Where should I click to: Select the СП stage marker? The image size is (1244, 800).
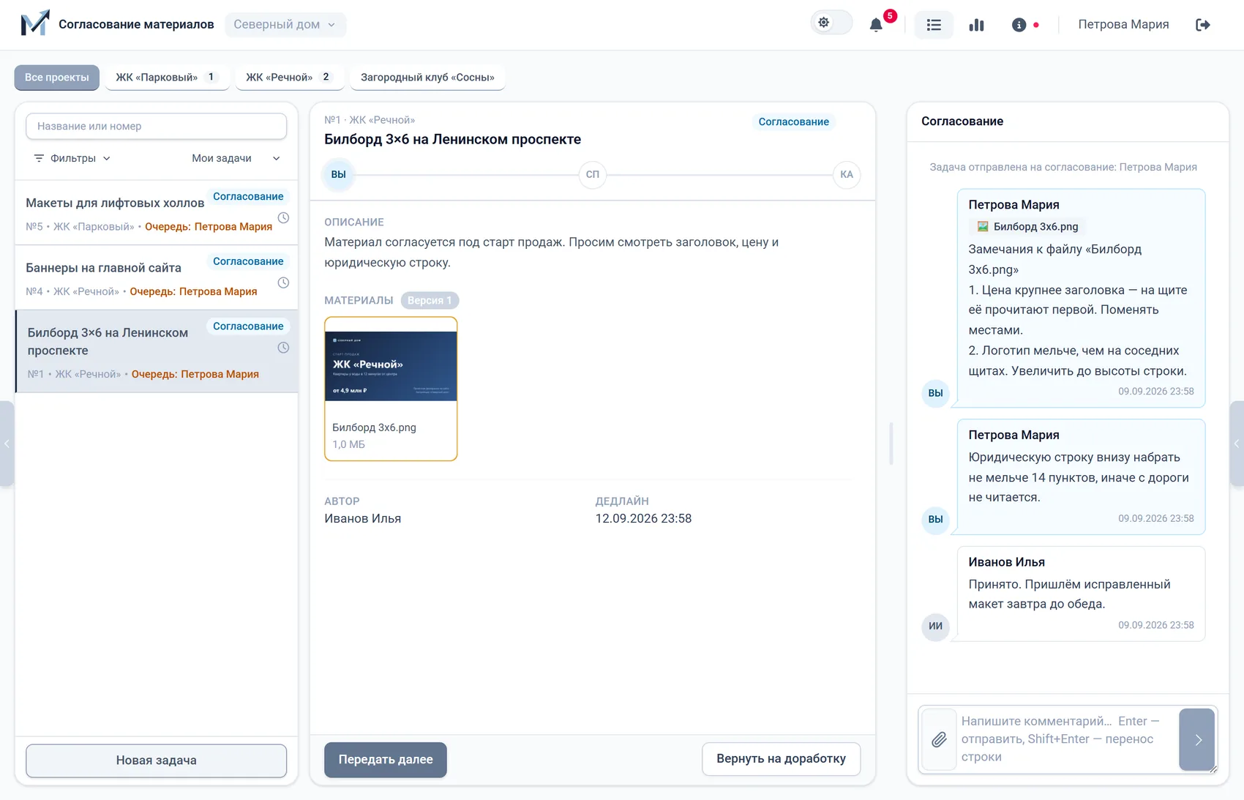pyautogui.click(x=593, y=174)
